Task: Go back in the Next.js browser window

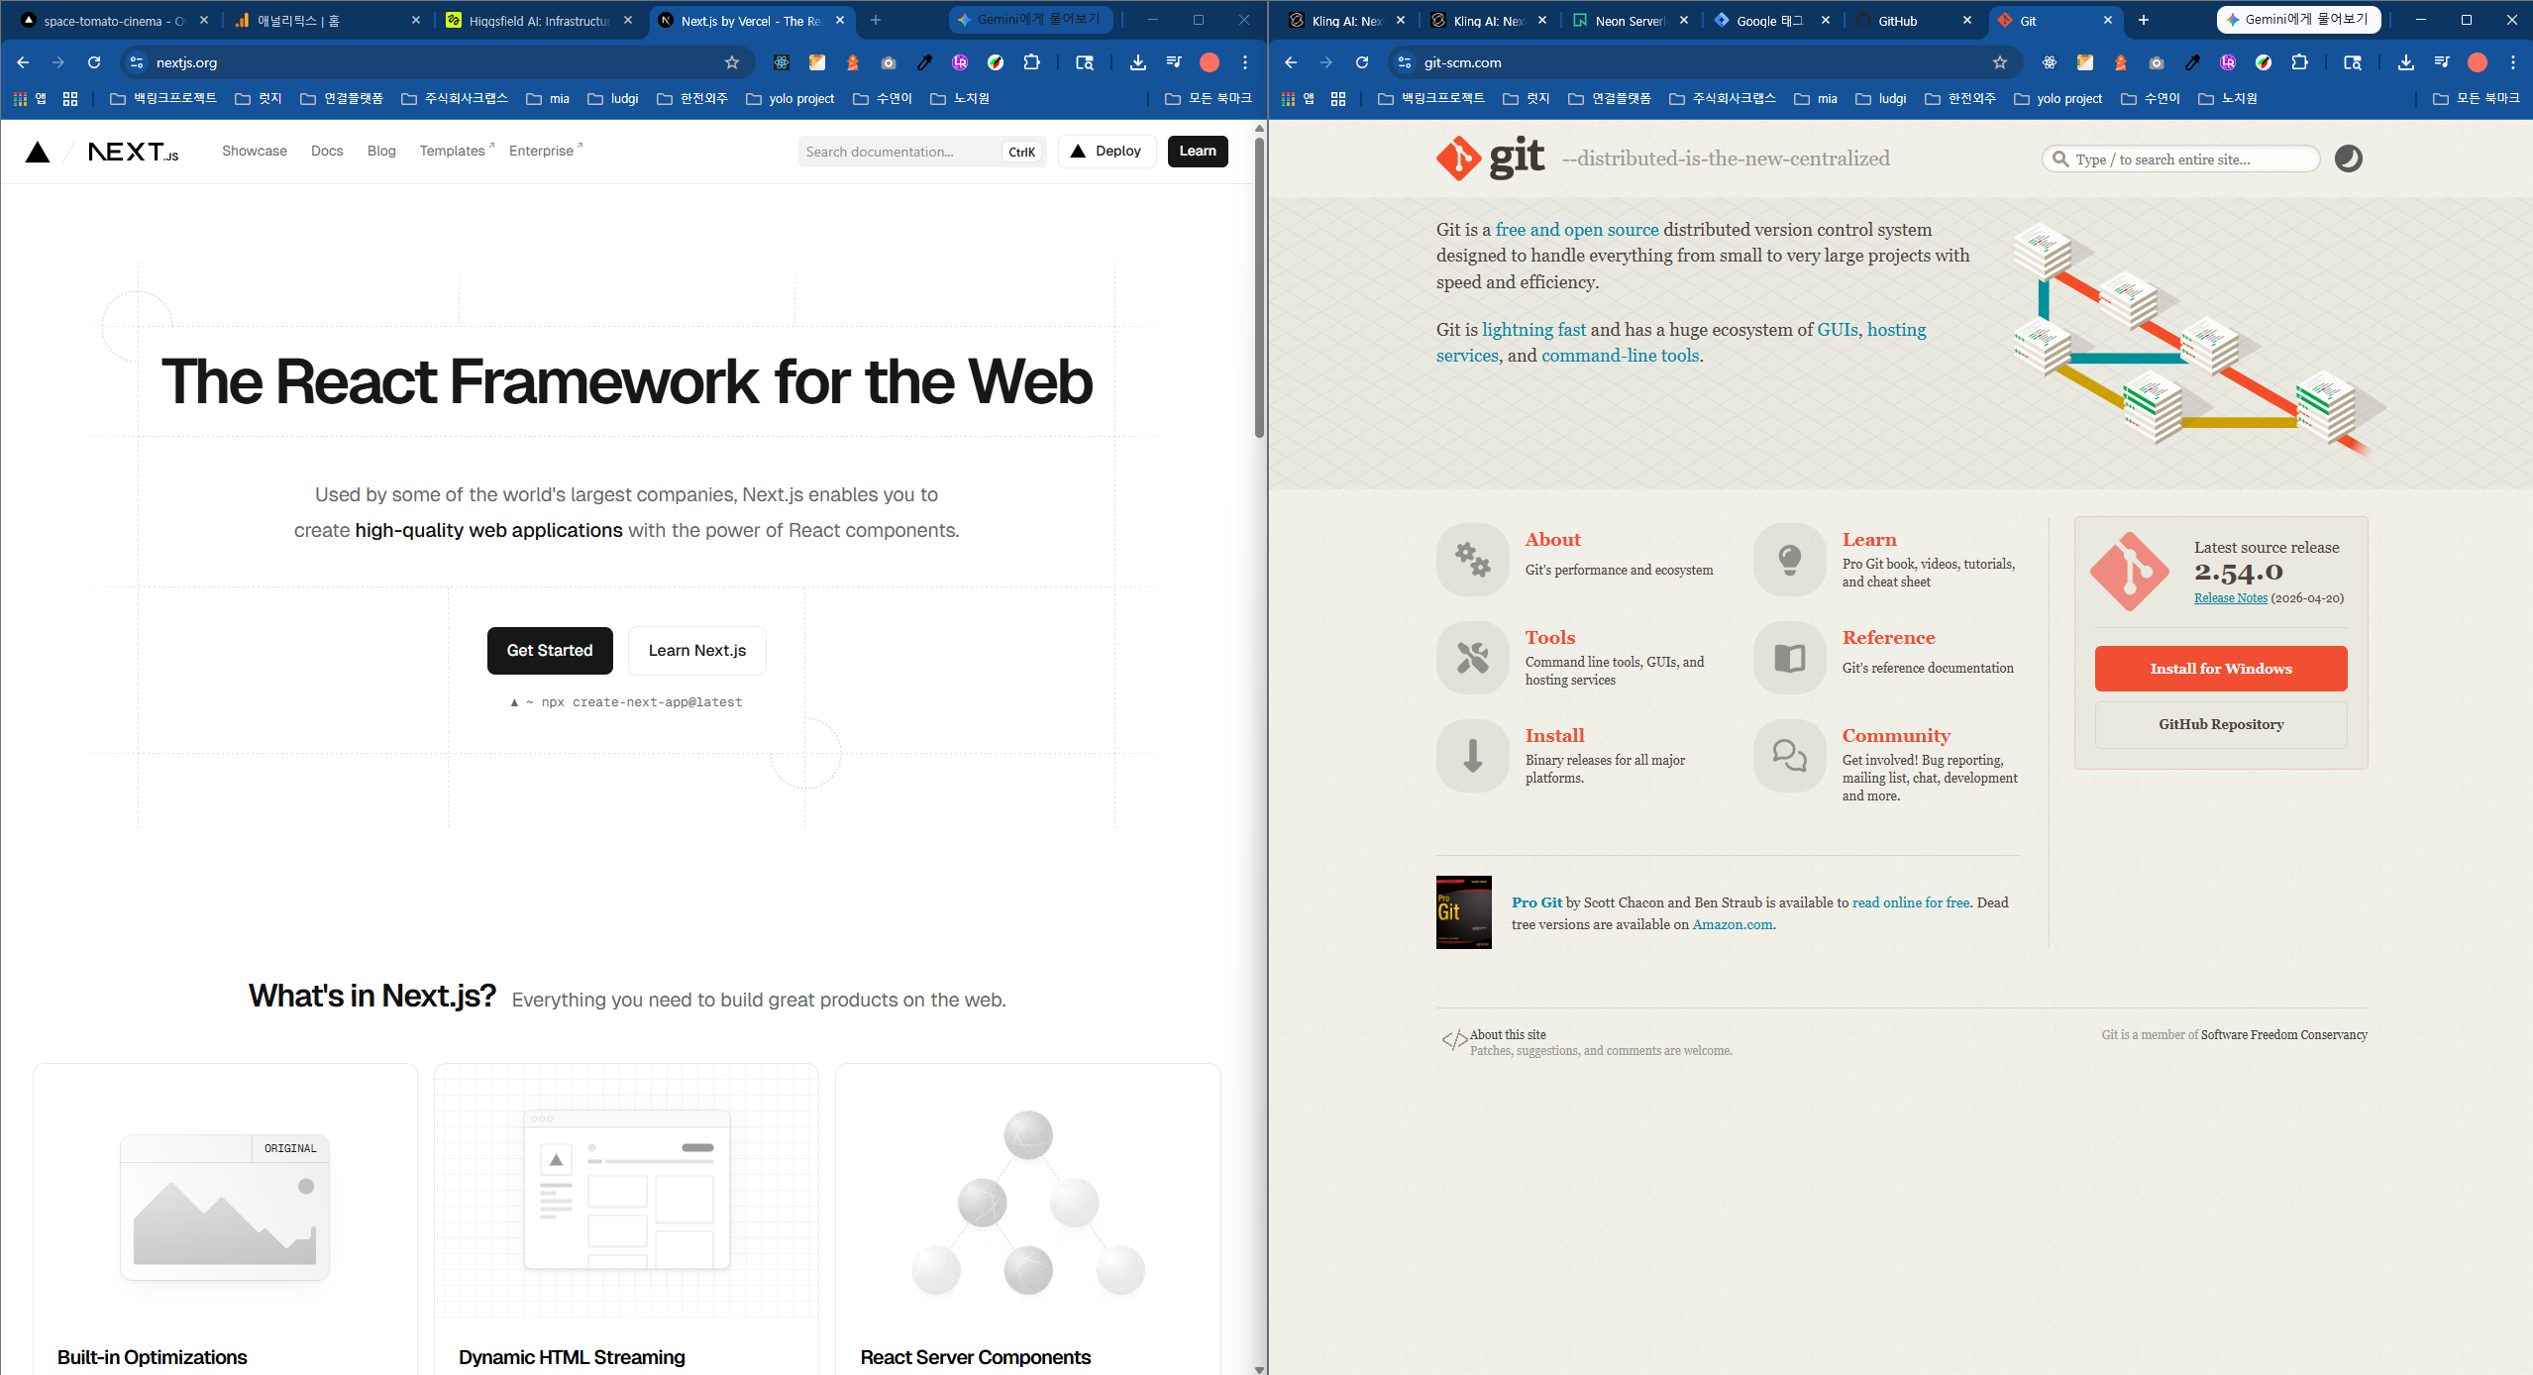Action: tap(23, 62)
